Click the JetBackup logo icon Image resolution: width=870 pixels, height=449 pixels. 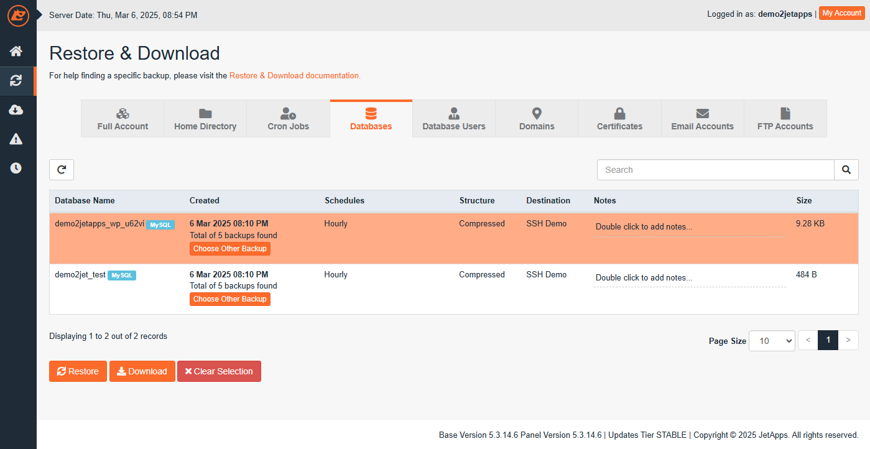18,15
